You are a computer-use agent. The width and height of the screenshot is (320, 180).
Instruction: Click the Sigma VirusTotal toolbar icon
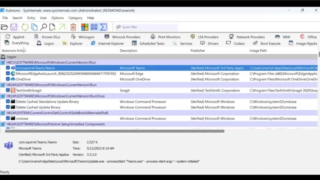103,27
